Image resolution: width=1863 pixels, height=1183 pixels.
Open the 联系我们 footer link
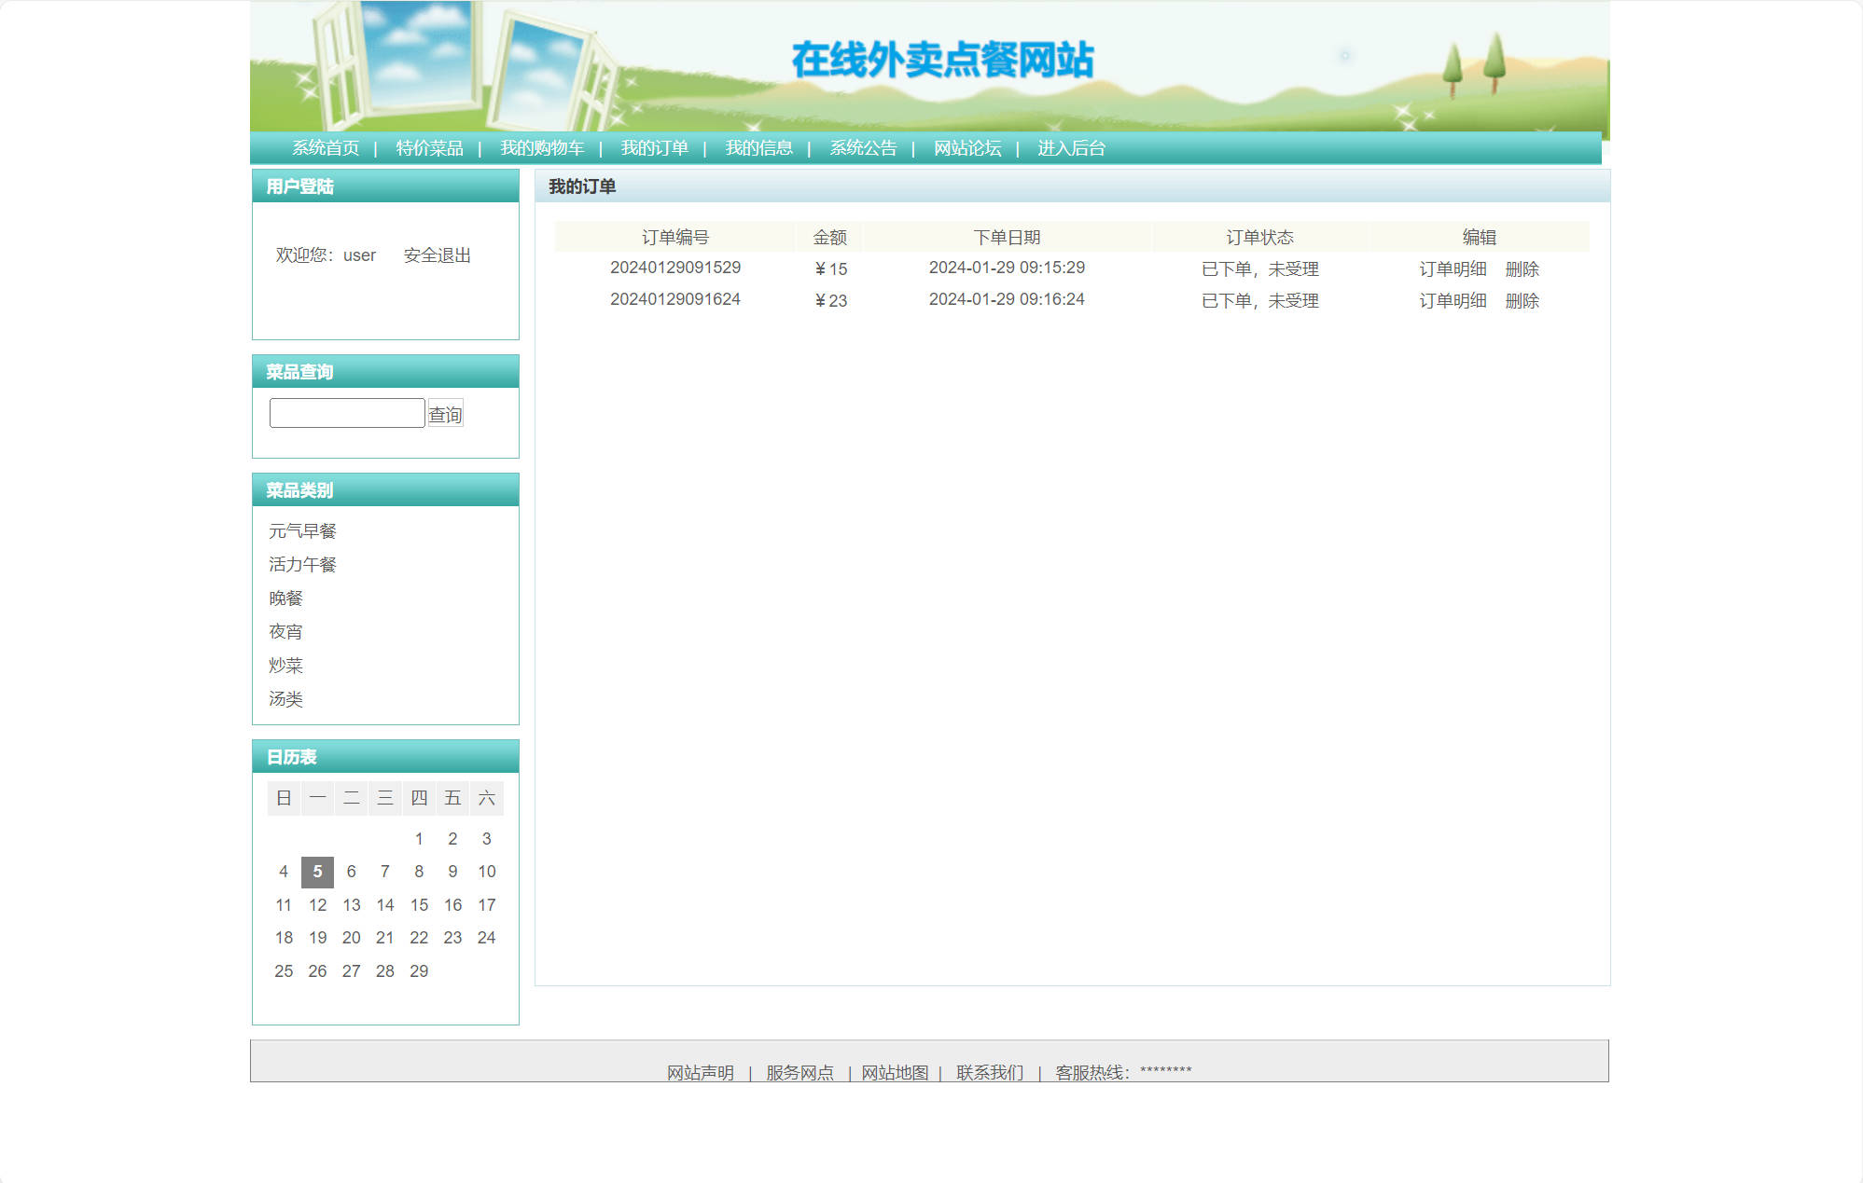tap(989, 1072)
